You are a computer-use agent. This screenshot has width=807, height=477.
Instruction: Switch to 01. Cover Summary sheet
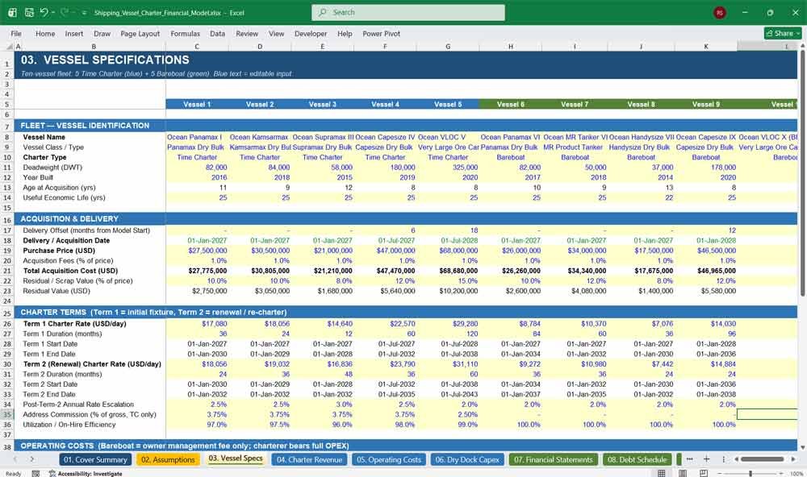[x=95, y=459]
